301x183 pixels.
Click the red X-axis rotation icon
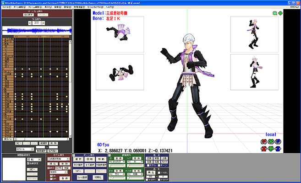coord(264,142)
